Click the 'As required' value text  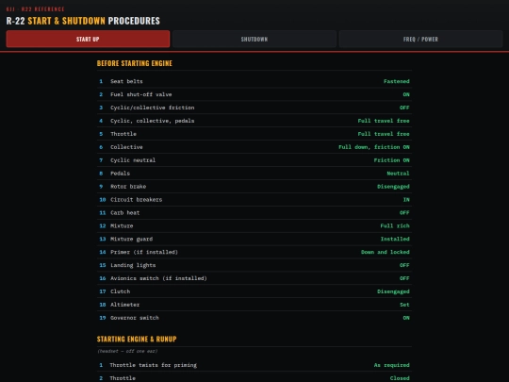coord(391,365)
